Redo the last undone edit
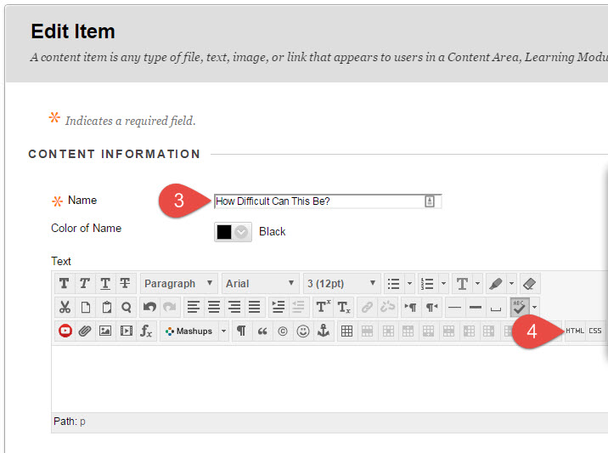This screenshot has width=608, height=453. click(x=170, y=308)
